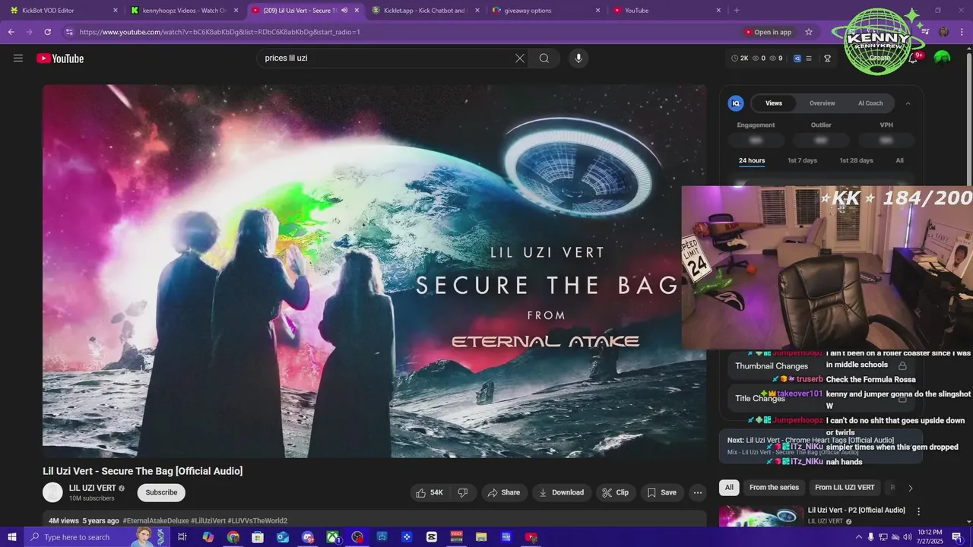Select the 1st 7 days stats tab
Screen dimensions: 973x547
(802, 160)
